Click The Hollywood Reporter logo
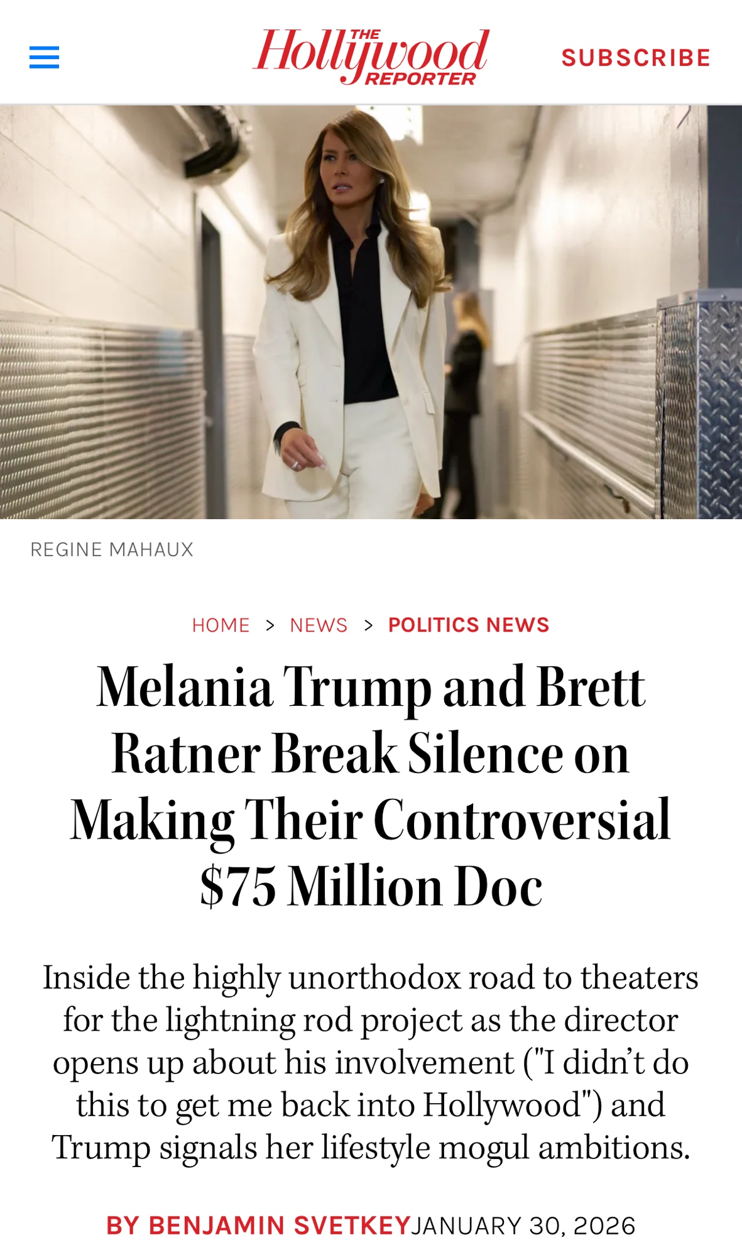Image resolution: width=742 pixels, height=1257 pixels. [x=371, y=57]
